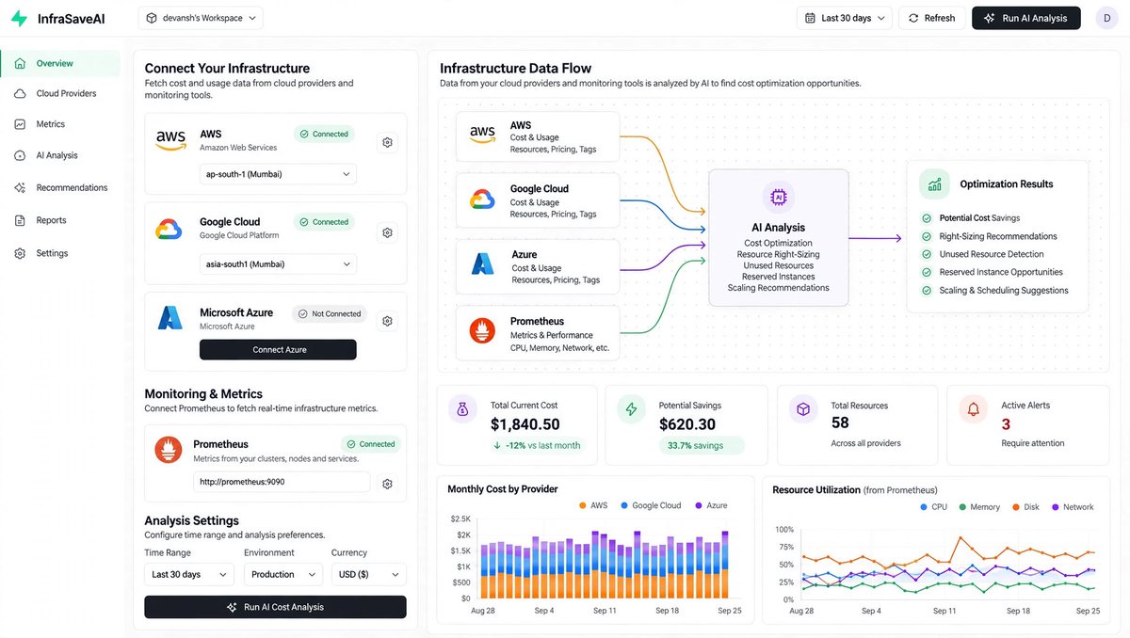1130x638 pixels.
Task: Click the AI Analysis chip icon
Action: click(778, 197)
